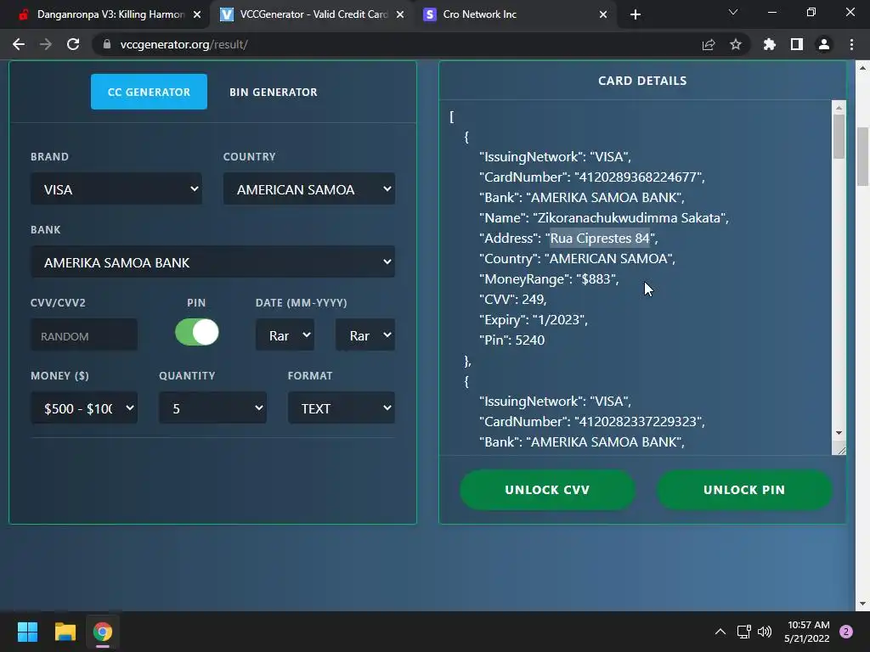The width and height of the screenshot is (870, 652).
Task: Click the UNLOCK PIN button
Action: tap(744, 490)
